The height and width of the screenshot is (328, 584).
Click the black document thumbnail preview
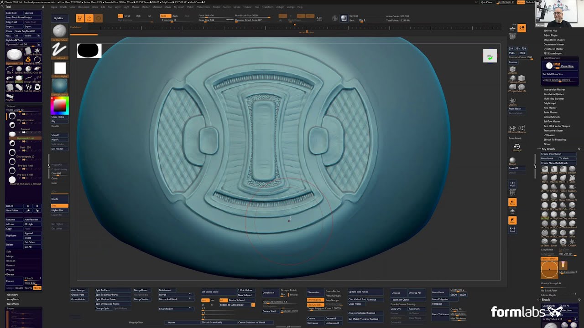coord(89,51)
